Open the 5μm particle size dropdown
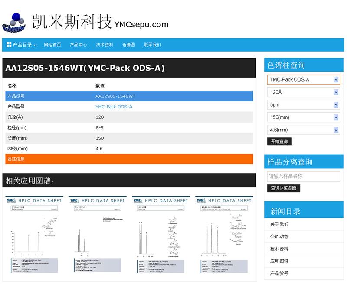 click(x=303, y=105)
